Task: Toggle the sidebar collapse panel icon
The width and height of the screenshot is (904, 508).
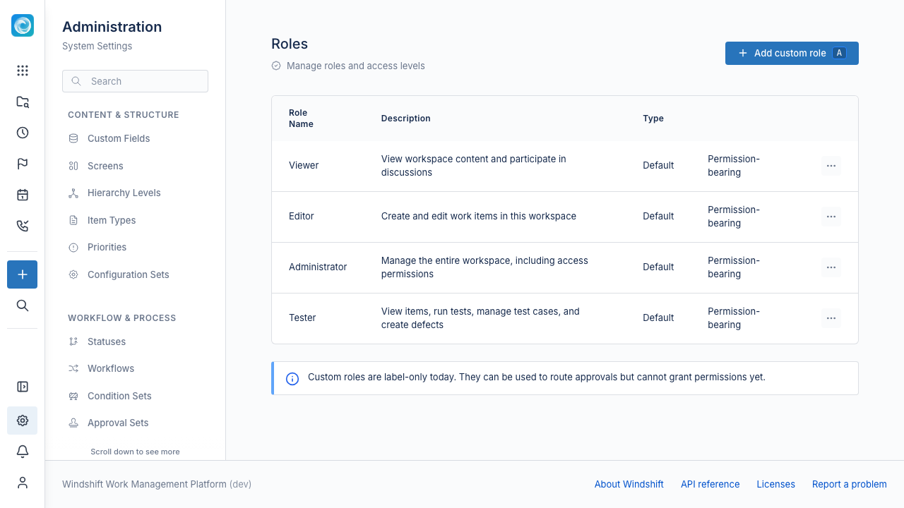Action: 23,387
